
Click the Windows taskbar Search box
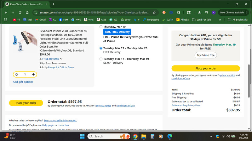click(109, 136)
